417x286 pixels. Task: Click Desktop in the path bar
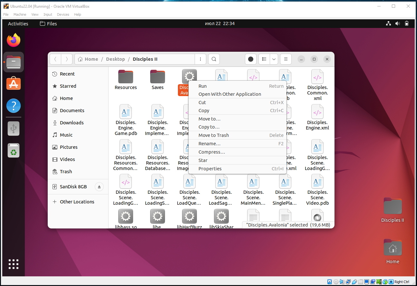pos(115,59)
